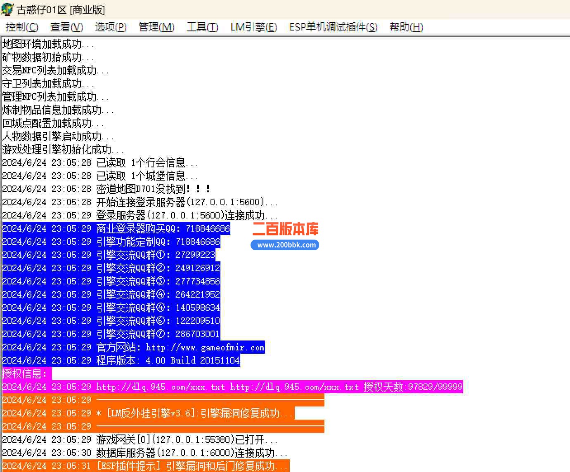Open the ESP单机调试插件(S) menu
The height and width of the screenshot is (472, 570).
click(x=333, y=27)
